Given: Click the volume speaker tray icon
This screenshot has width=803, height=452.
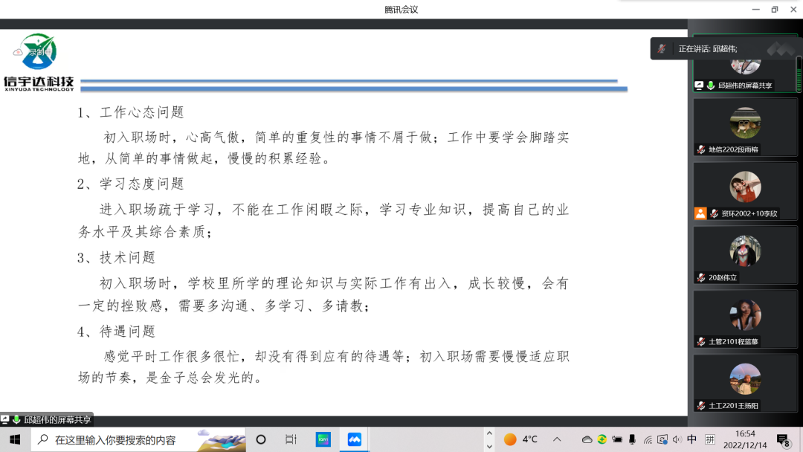Looking at the screenshot, I should 677,439.
